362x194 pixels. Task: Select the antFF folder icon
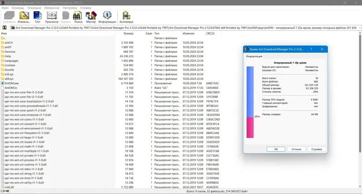3,47
